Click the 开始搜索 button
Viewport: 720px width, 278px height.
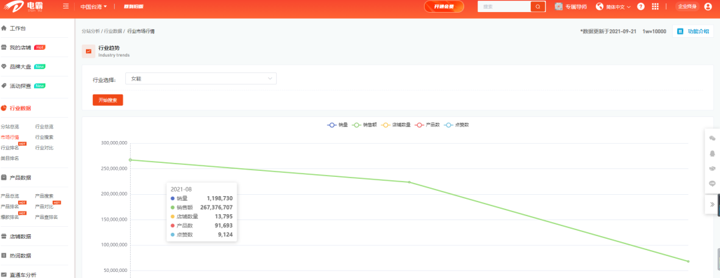click(108, 100)
